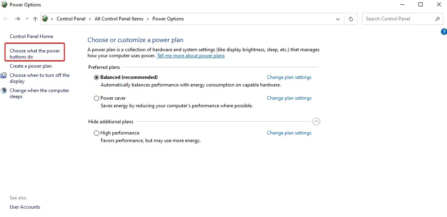Screen dimensions: 447x217
Task: Select the Power saver plan
Action: pos(96,98)
